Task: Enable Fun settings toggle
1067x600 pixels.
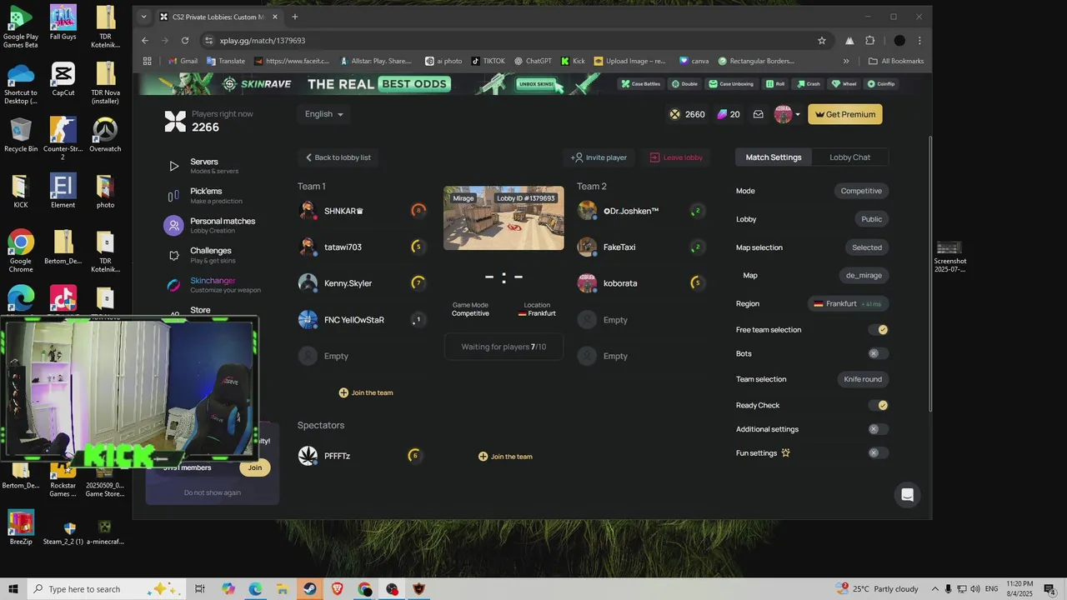Action: click(879, 453)
